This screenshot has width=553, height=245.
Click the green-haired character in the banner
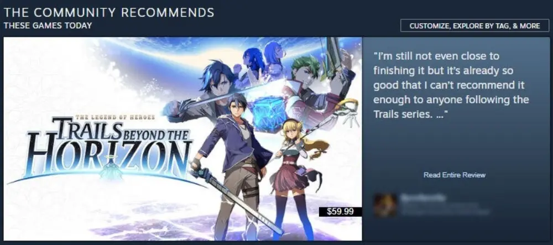pyautogui.click(x=310, y=88)
